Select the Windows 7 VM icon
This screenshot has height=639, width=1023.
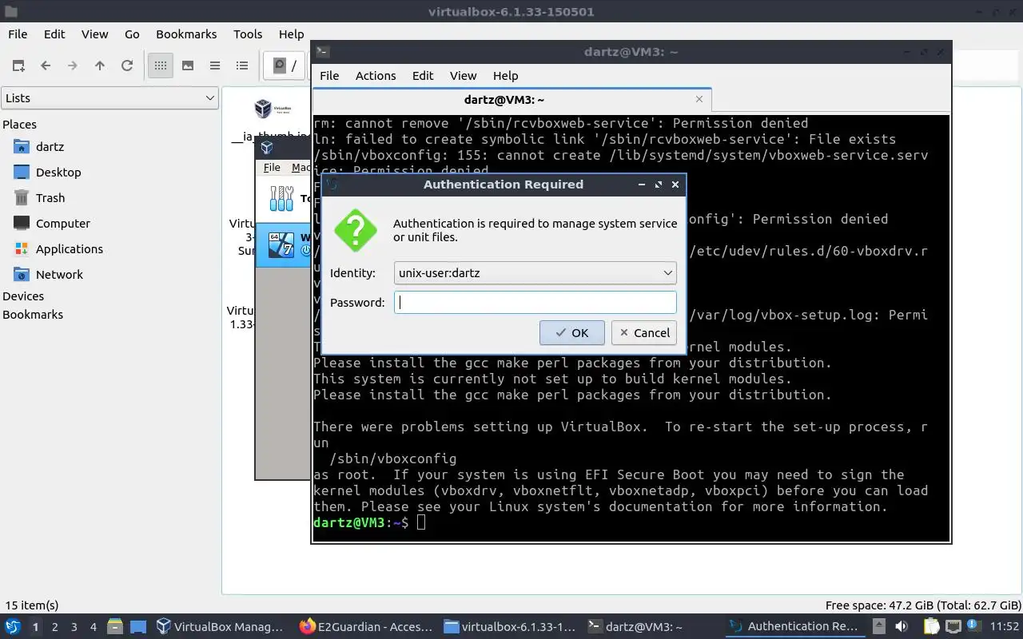pyautogui.click(x=282, y=244)
